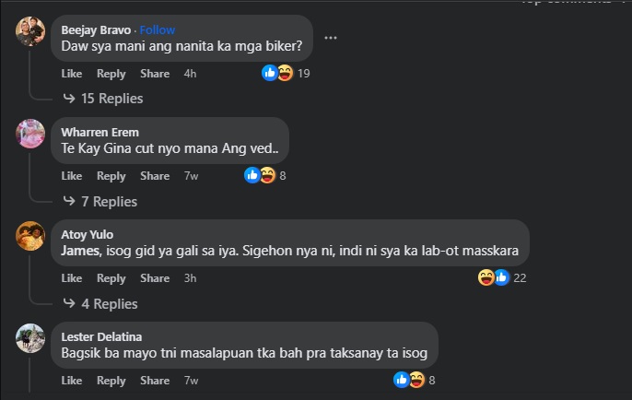This screenshot has height=400, width=632.
Task: Open the tagged James mention link
Action: coord(80,250)
